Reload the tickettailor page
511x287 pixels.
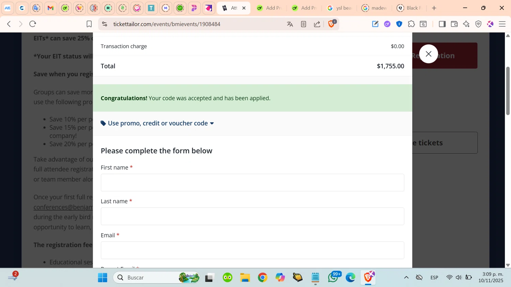click(x=33, y=24)
